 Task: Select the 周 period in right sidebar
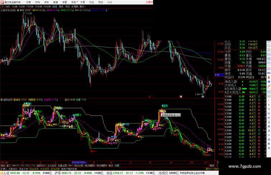(x=269, y=126)
